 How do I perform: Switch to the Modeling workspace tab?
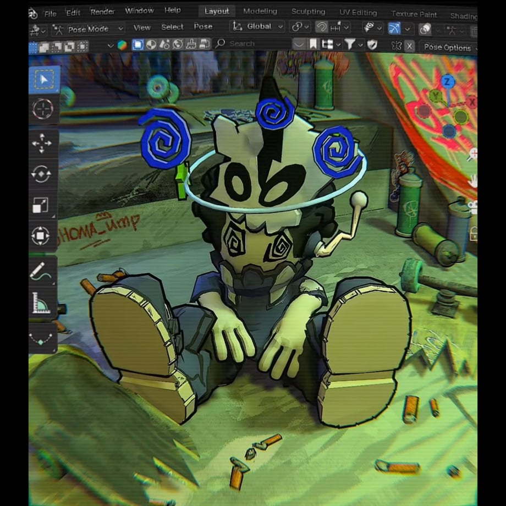coord(260,12)
